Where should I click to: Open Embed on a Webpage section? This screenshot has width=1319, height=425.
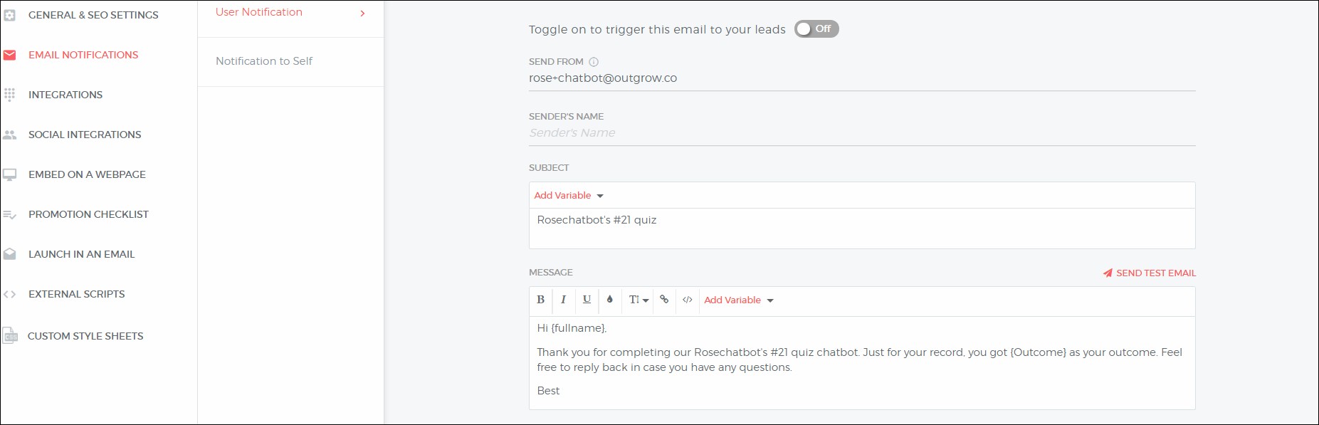(x=87, y=174)
